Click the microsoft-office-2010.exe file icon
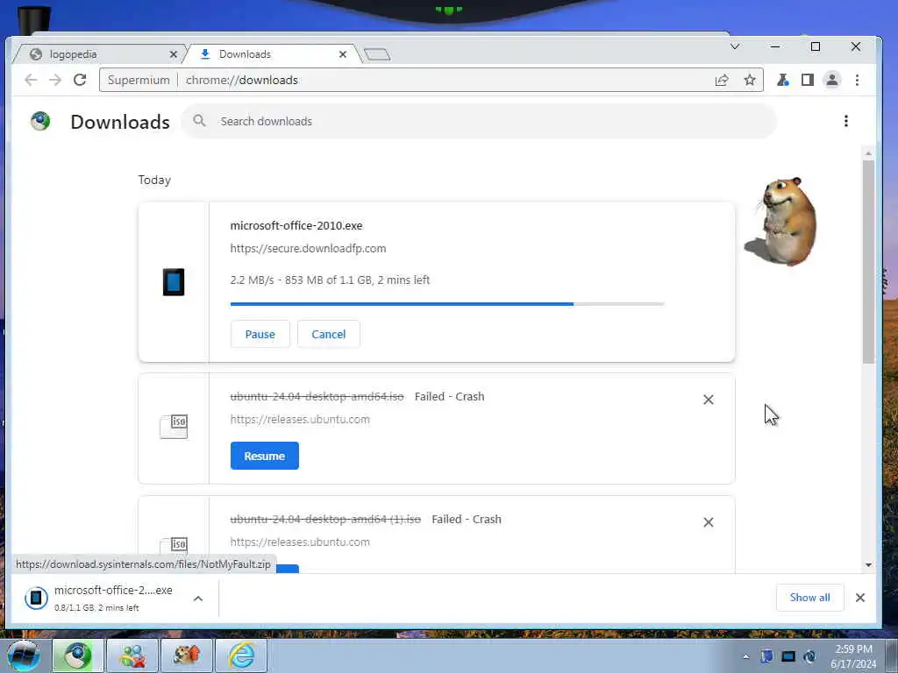898x673 pixels. click(x=174, y=282)
